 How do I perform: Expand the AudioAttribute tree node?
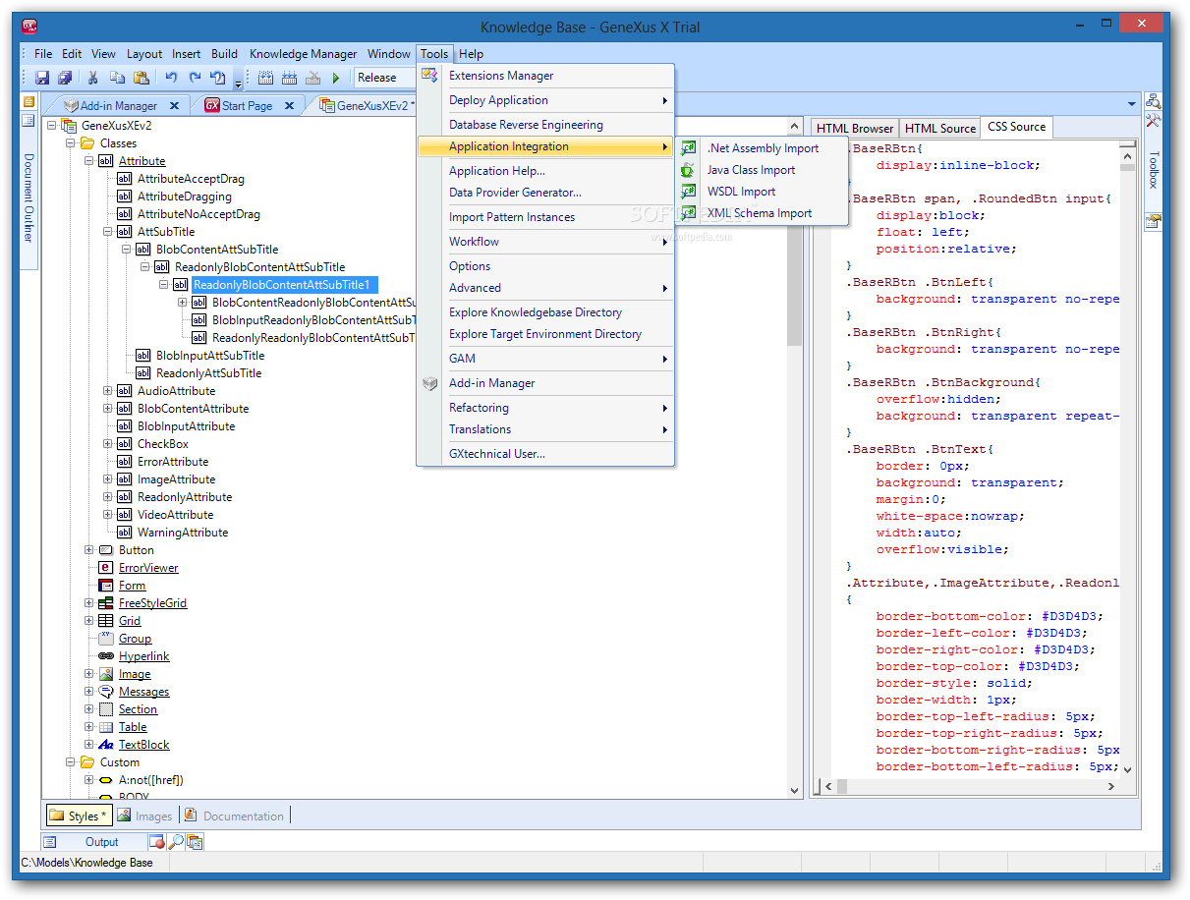tap(108, 391)
